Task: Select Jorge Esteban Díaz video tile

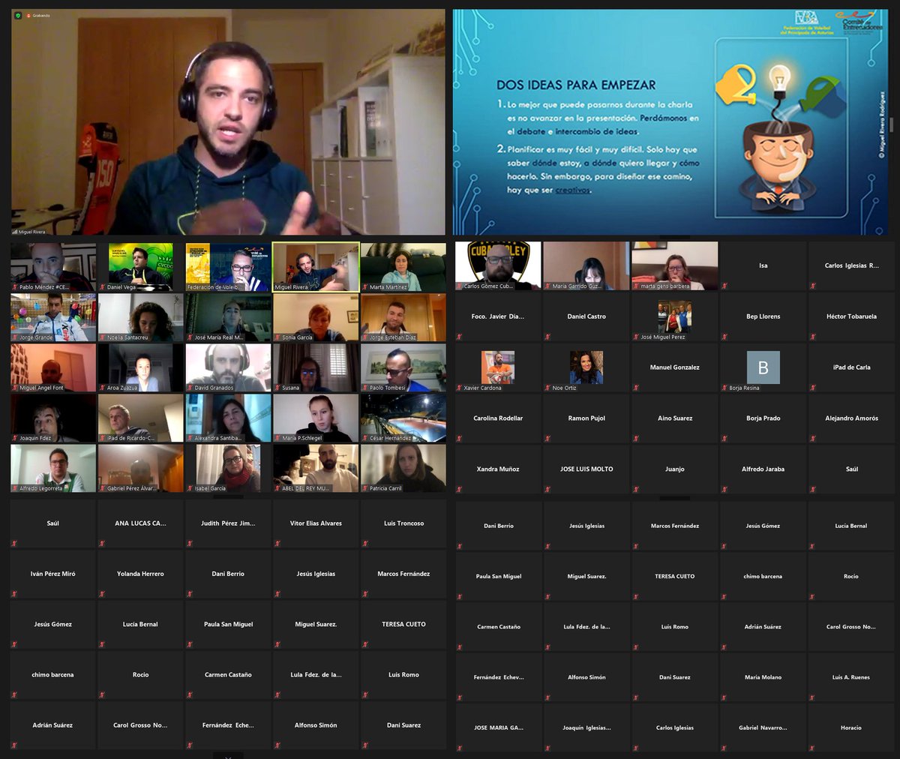Action: [403, 317]
